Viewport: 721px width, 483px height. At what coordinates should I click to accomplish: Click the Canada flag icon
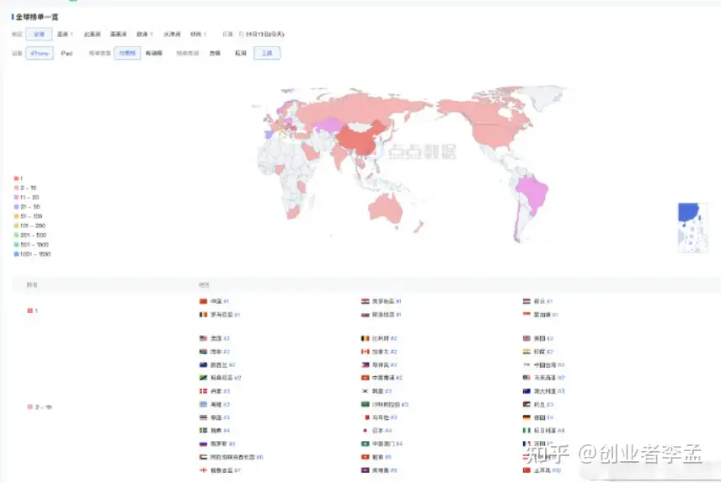(x=365, y=352)
